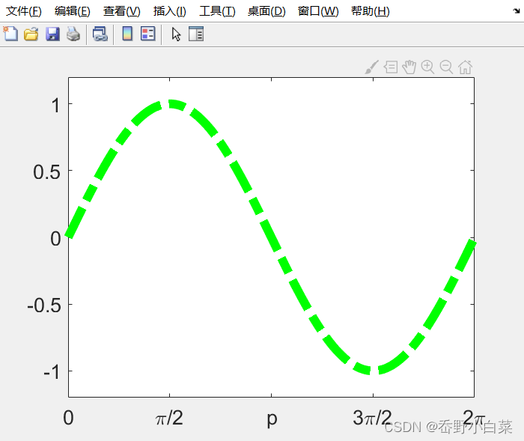The width and height of the screenshot is (524, 441).
Task: Click the x-axis tick label π/2
Action: (x=169, y=418)
